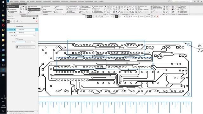Cancel the command with red X in Parameters panel
This screenshot has height=114, width=203.
[x=36, y=21]
